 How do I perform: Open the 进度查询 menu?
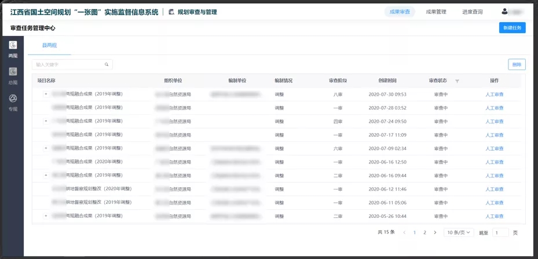click(472, 12)
